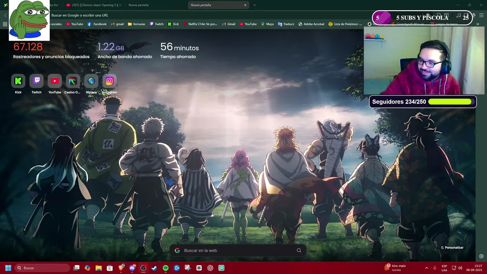
Task: Open the Casino O... shortcut tile
Action: click(x=73, y=81)
